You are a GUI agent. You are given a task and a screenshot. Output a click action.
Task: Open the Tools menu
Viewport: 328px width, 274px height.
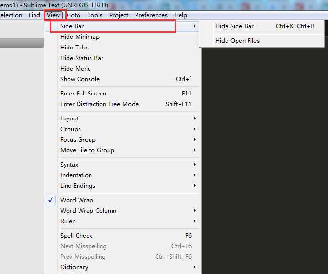pyautogui.click(x=95, y=15)
